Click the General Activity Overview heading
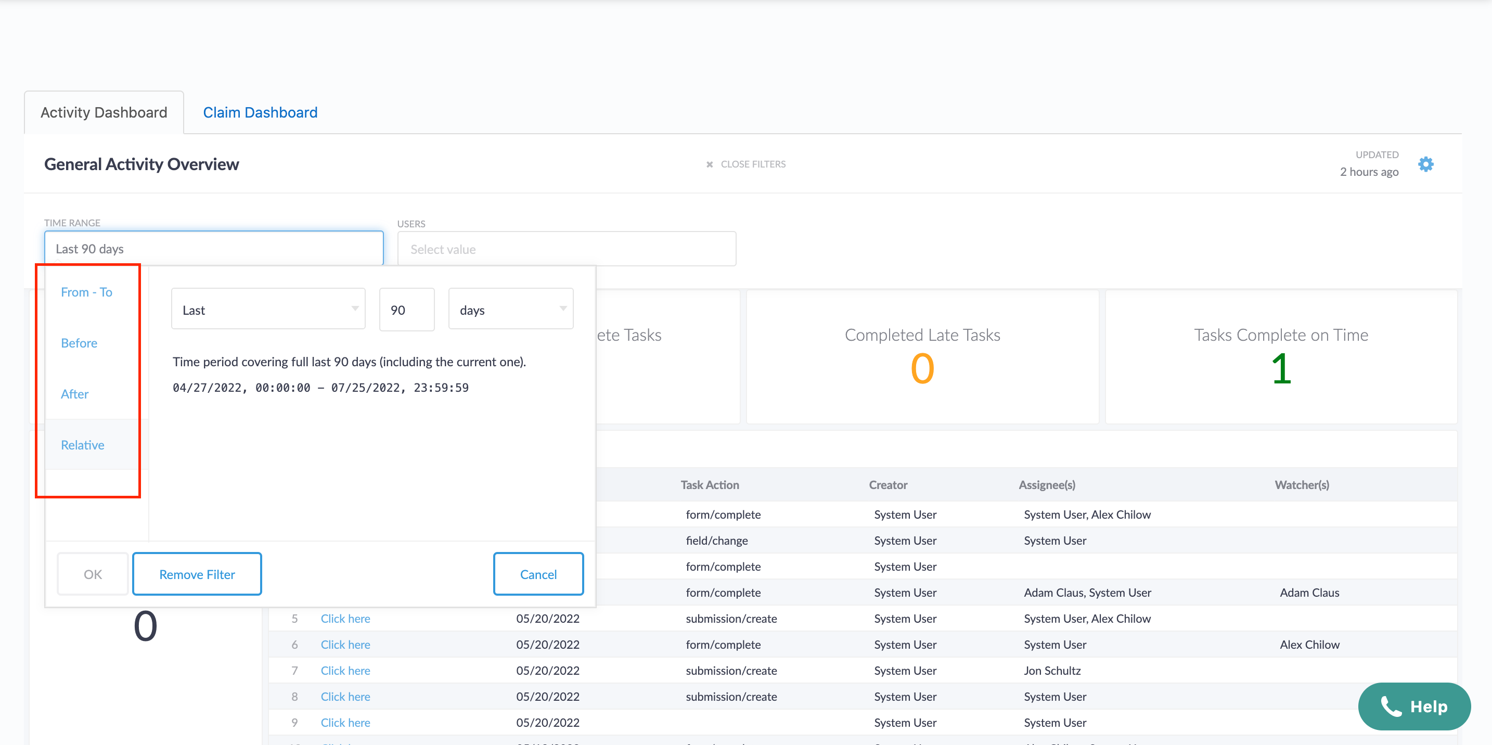This screenshot has height=745, width=1492. click(x=142, y=164)
